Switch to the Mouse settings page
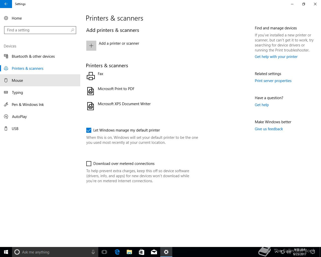 tap(40, 80)
